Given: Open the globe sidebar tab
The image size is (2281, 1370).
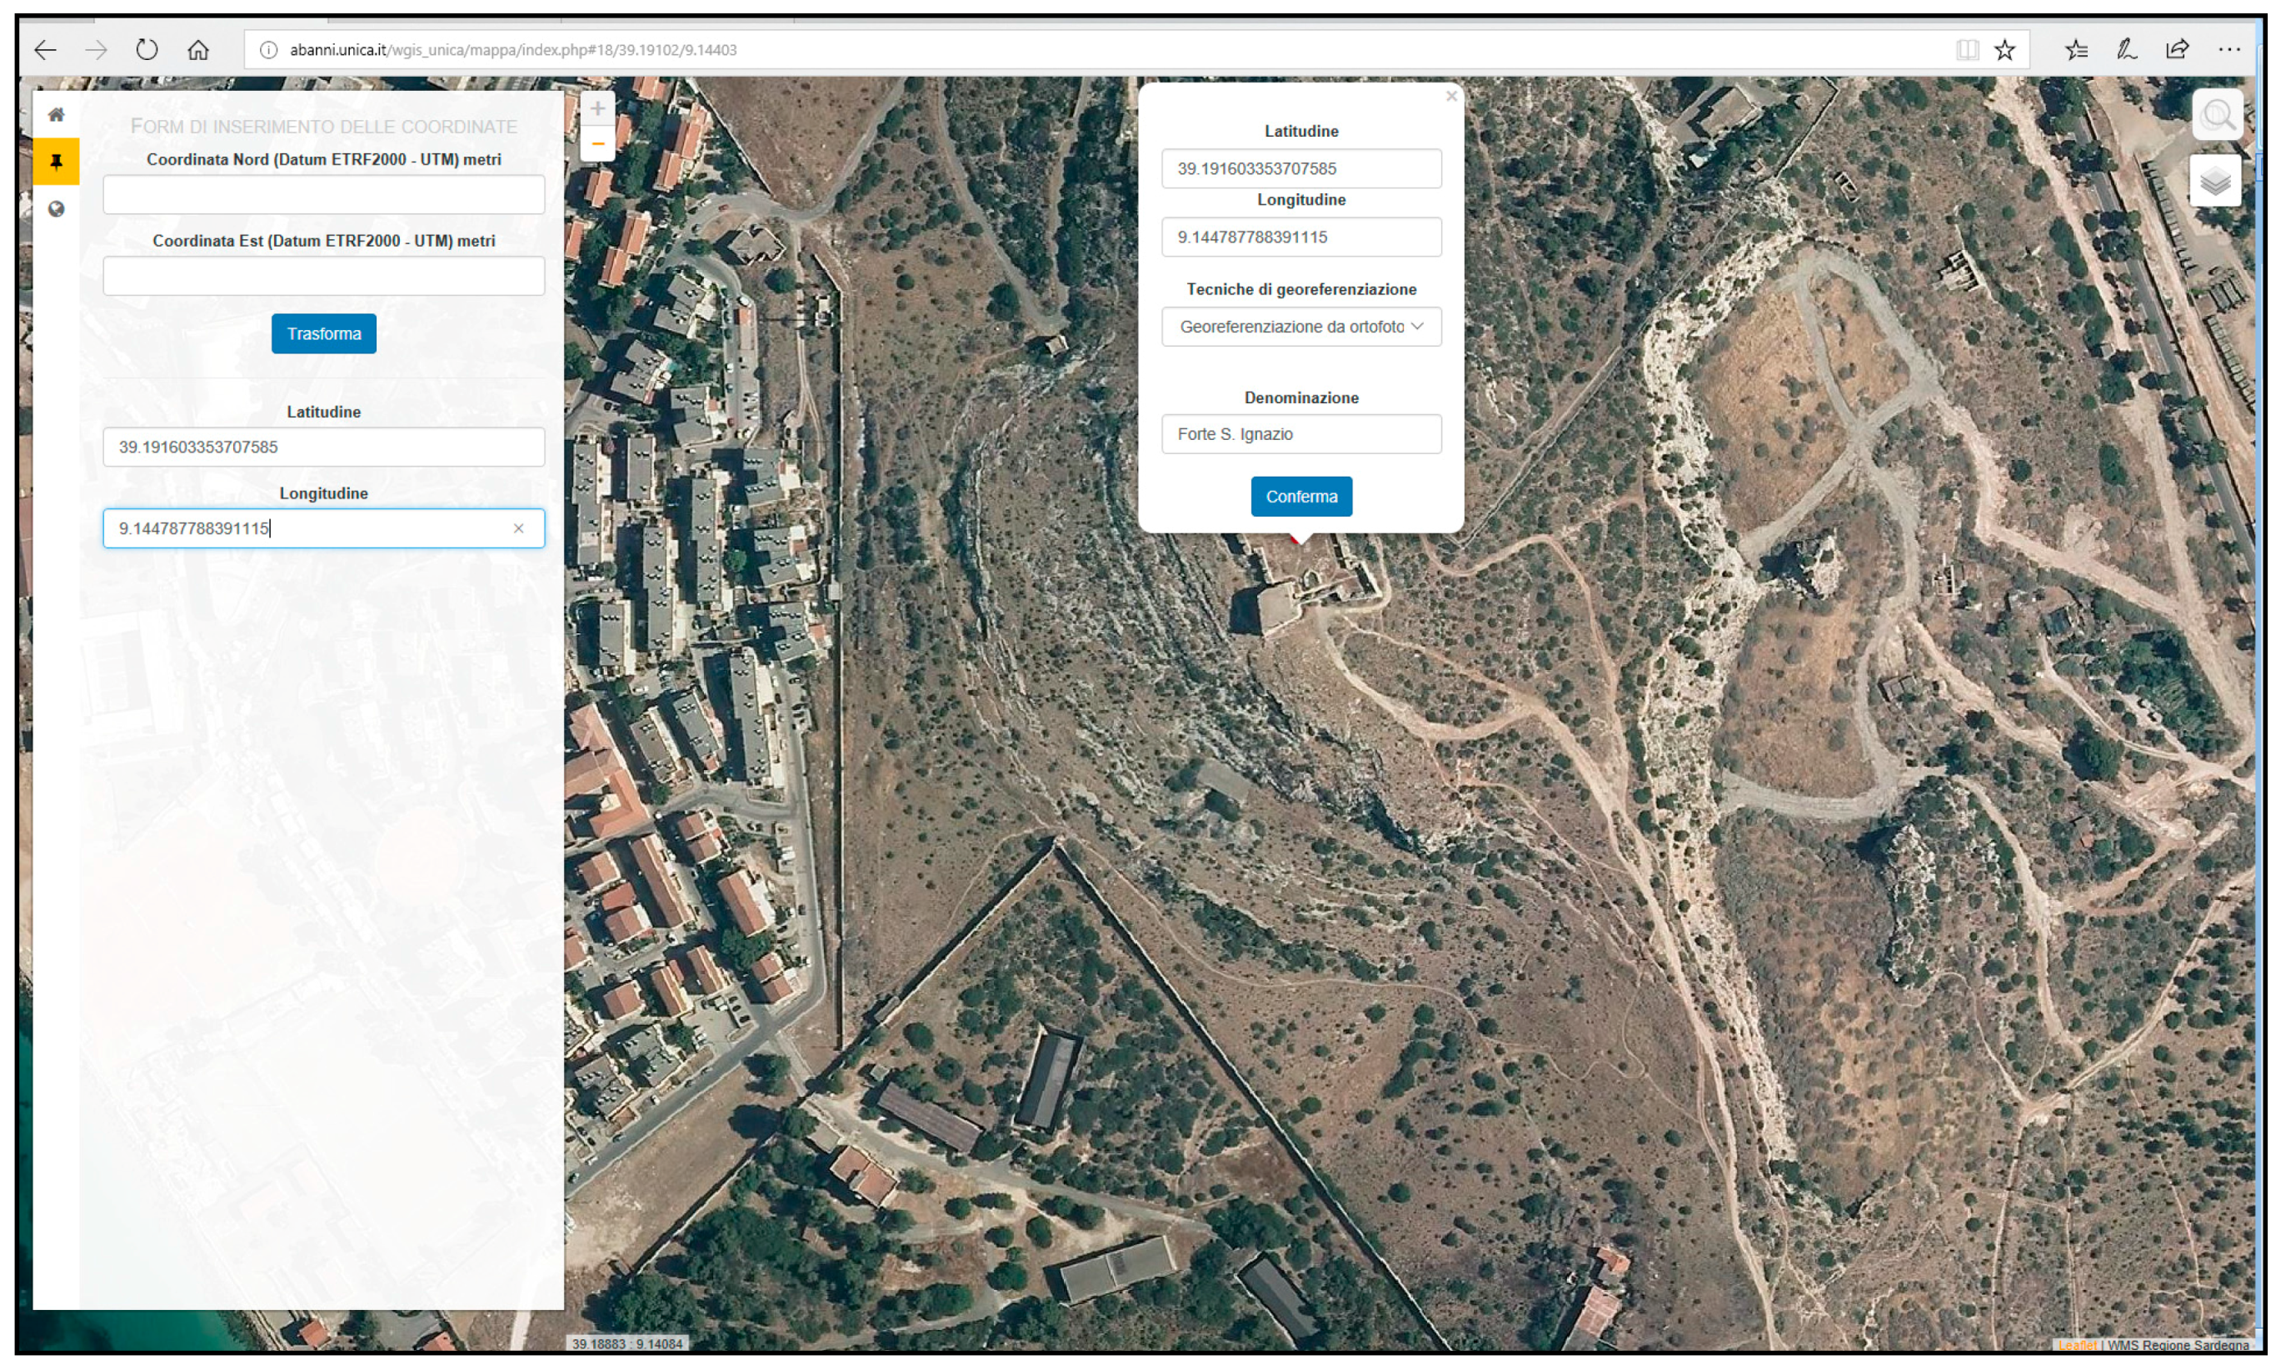Looking at the screenshot, I should 57,209.
